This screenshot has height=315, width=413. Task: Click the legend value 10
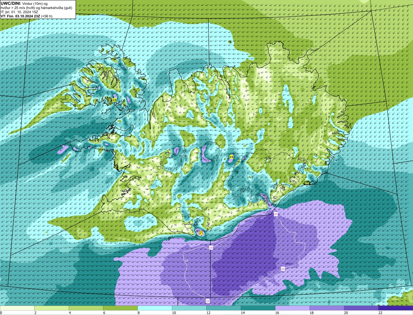[x=174, y=313]
